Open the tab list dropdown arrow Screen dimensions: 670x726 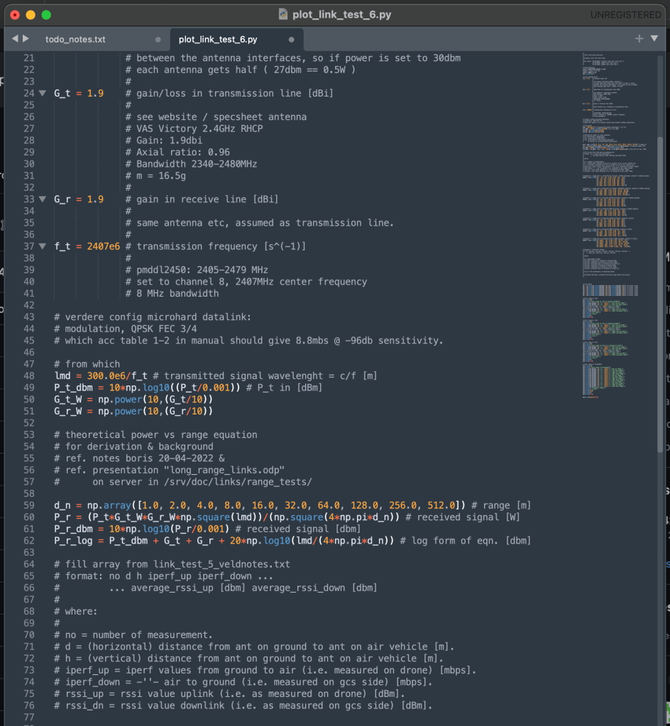point(654,38)
